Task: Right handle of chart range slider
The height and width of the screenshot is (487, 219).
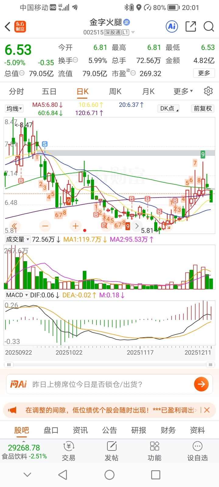Action: pyautogui.click(x=210, y=364)
